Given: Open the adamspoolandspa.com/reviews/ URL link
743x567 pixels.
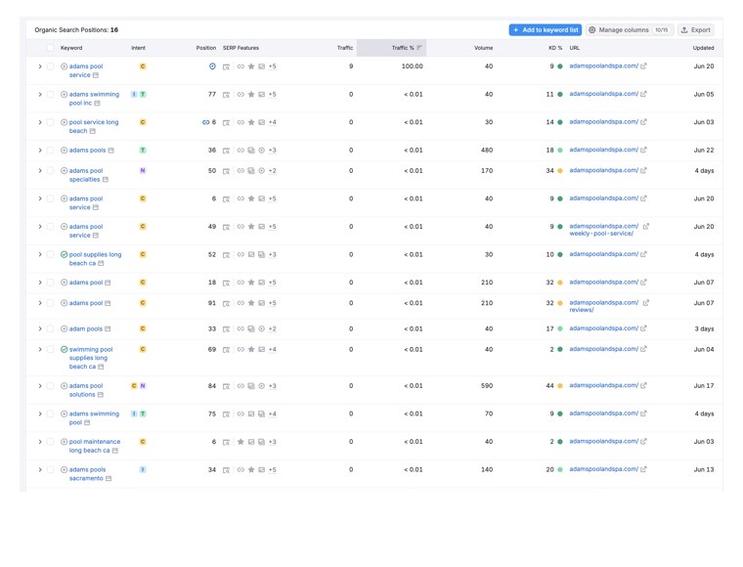Looking at the screenshot, I should [604, 306].
